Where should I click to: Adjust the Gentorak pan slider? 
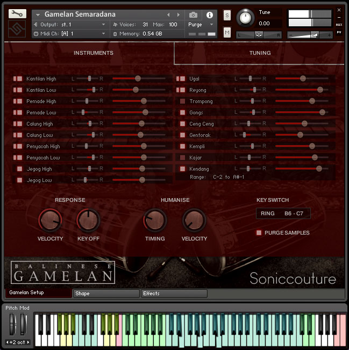tap(250, 135)
